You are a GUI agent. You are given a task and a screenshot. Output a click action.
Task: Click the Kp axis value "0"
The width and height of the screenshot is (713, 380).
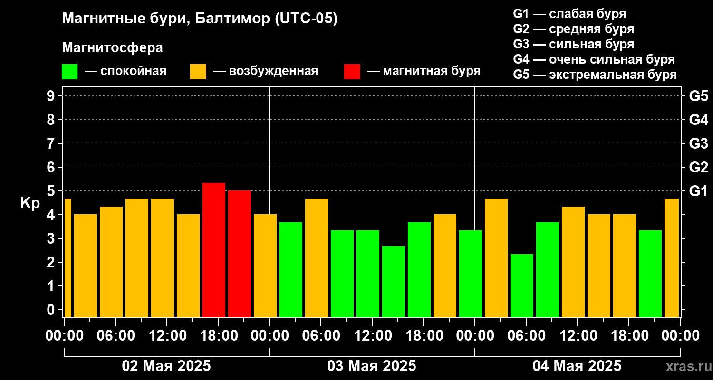(52, 310)
